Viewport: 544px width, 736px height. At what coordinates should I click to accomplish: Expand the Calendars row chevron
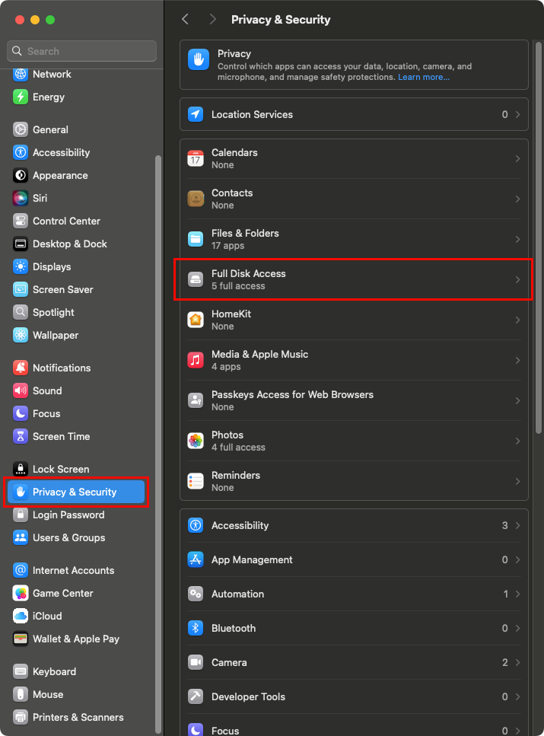(x=517, y=158)
